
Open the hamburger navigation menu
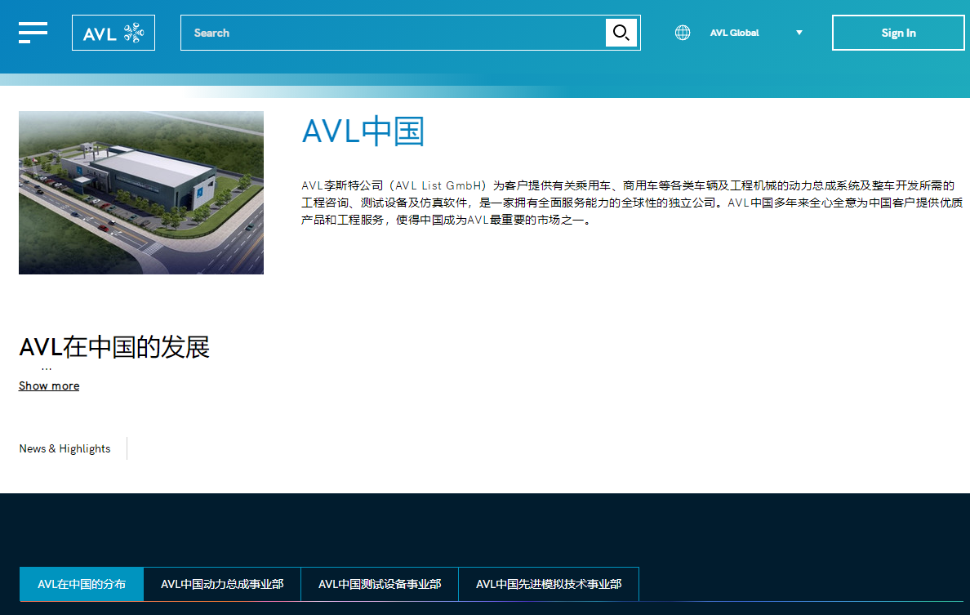[x=33, y=33]
